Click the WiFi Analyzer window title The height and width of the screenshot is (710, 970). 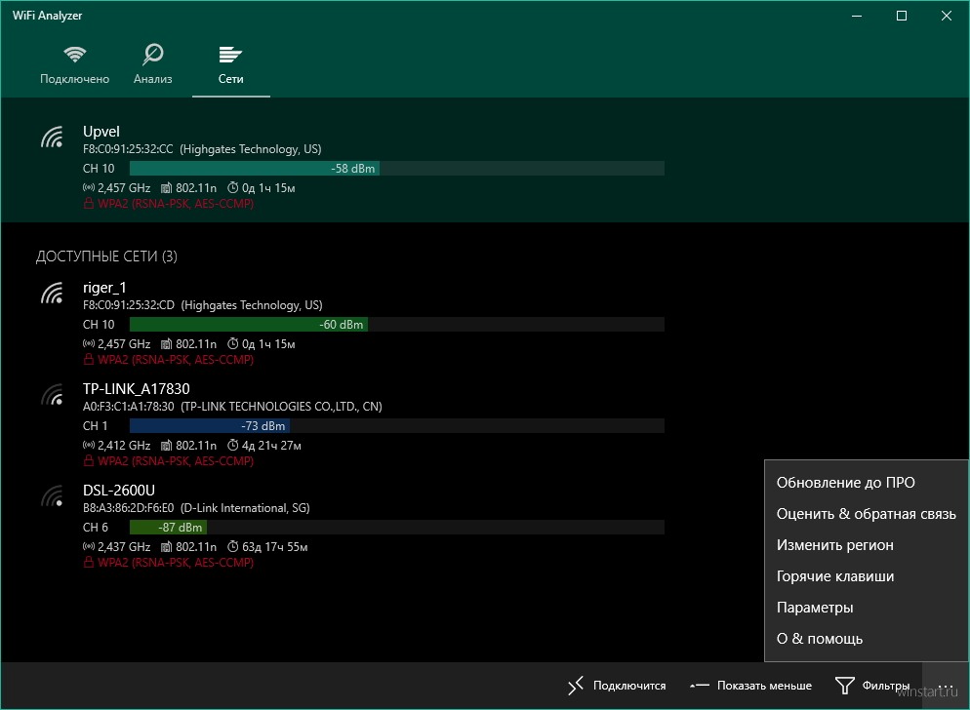tap(48, 16)
